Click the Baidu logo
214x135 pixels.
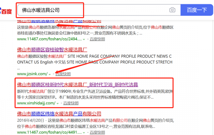pos(6,11)
